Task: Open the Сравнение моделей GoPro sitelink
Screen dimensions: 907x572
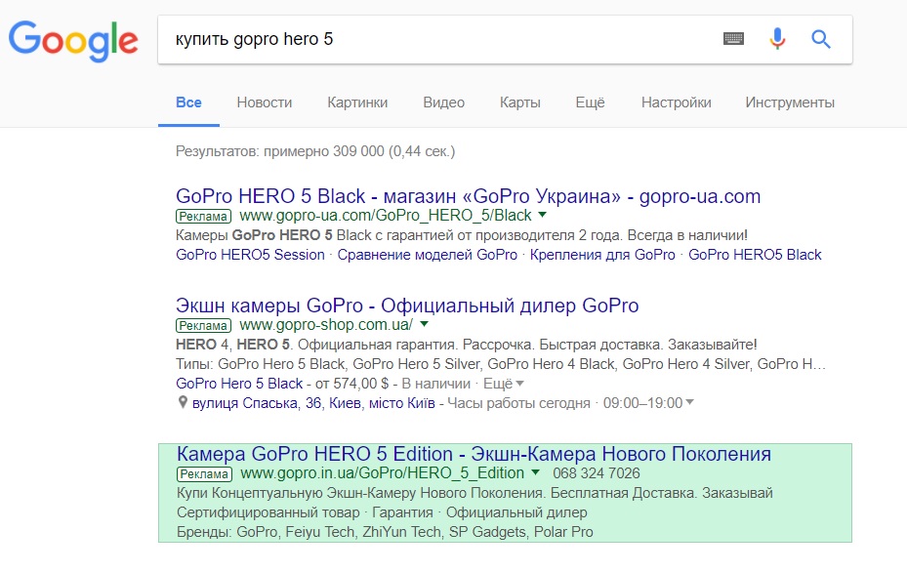Action: pos(427,255)
